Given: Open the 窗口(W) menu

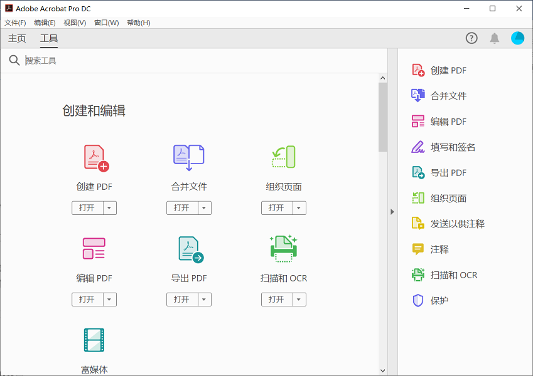Looking at the screenshot, I should point(106,23).
